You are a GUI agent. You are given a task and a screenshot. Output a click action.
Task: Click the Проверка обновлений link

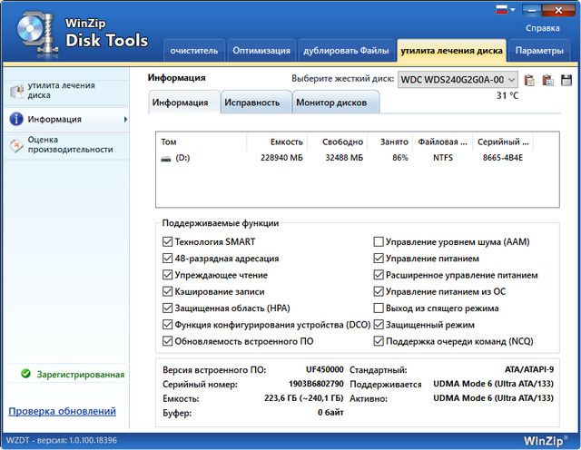62,411
